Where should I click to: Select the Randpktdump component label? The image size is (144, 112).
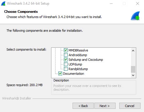pos(78,69)
